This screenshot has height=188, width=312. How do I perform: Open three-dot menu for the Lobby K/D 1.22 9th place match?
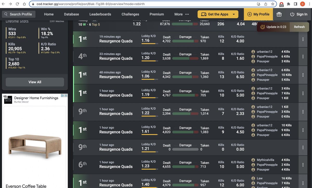pyautogui.click(x=303, y=112)
